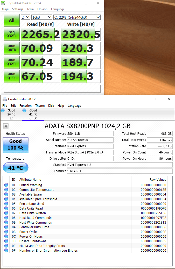Open the Edit menu in CrystalDiskInfo
The width and height of the screenshot is (175, 269).
[13, 106]
